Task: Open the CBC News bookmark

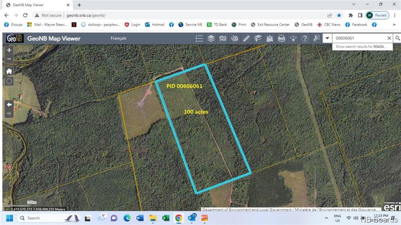Action: 329,25
